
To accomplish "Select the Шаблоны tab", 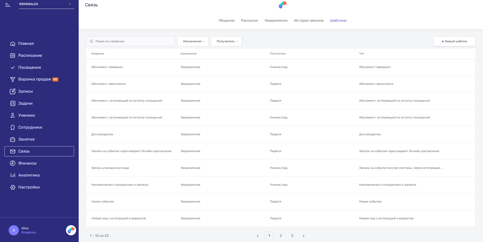I will (x=338, y=20).
